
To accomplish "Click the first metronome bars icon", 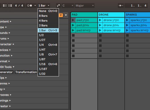I will tap(5, 6).
